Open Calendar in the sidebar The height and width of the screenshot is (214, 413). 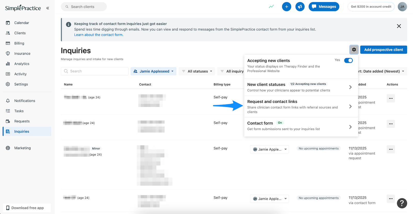(x=22, y=23)
